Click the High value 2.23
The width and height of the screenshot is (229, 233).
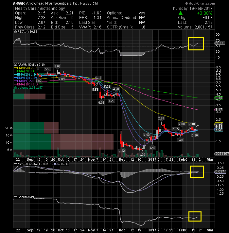point(42,18)
